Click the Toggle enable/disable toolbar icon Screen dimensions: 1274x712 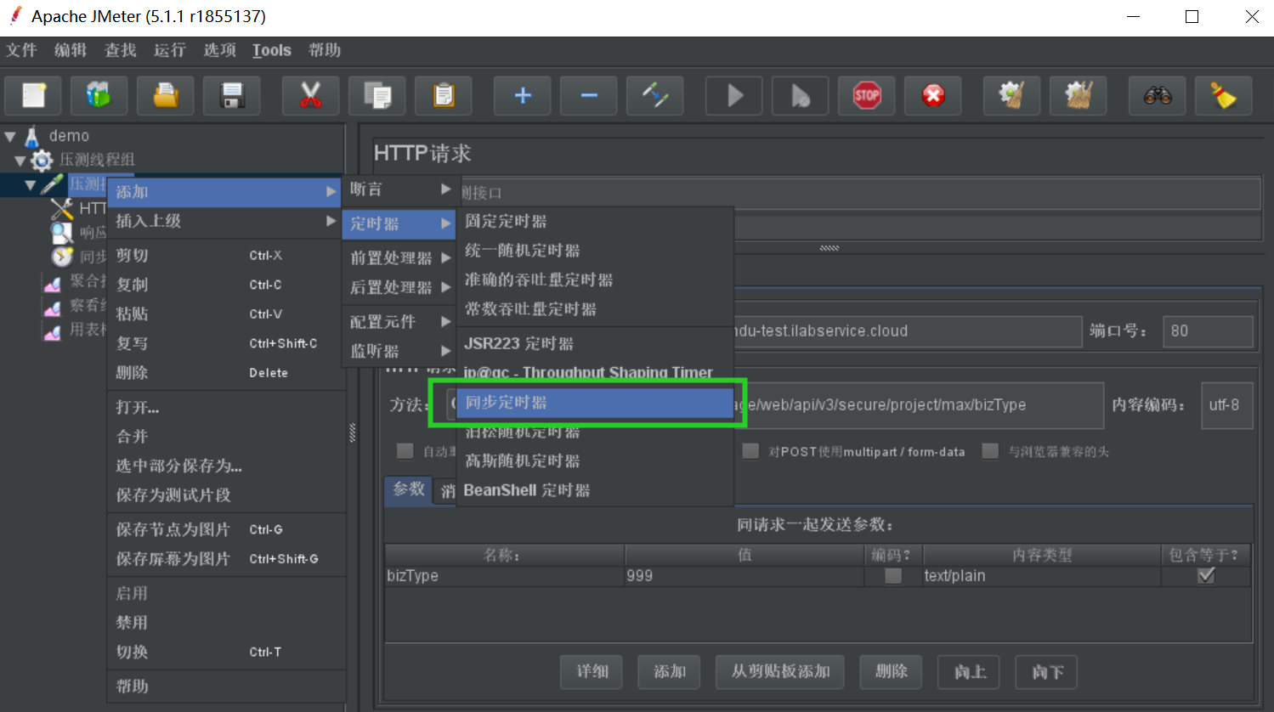coord(655,95)
